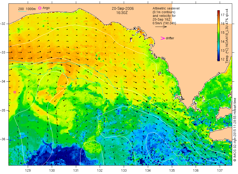
Task: Click the cyan 200 1000m depth legend line
Action: pyautogui.click(x=22, y=11)
